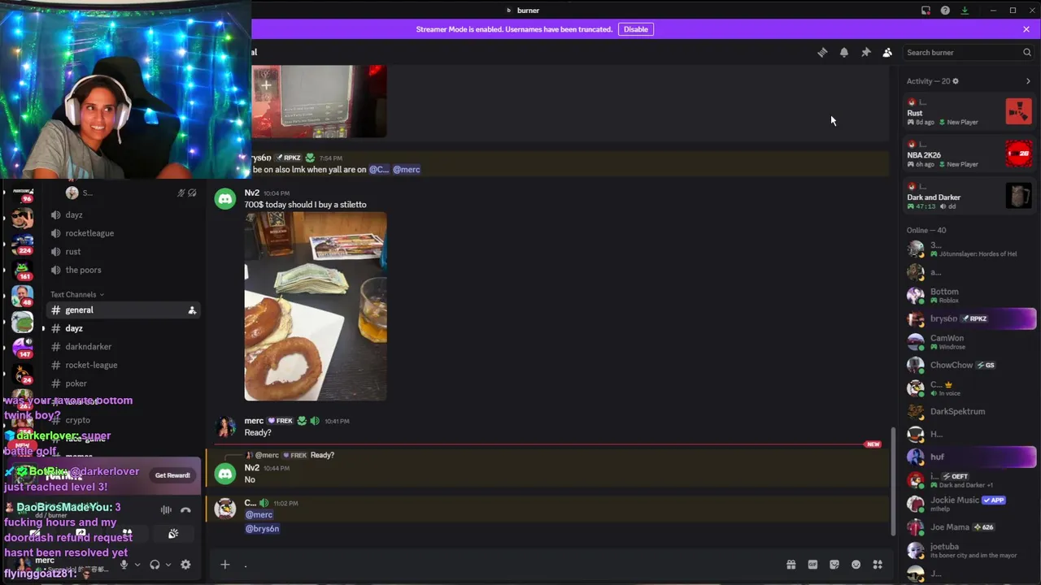Disable Streamer Mode button
1041x585 pixels.
(636, 29)
